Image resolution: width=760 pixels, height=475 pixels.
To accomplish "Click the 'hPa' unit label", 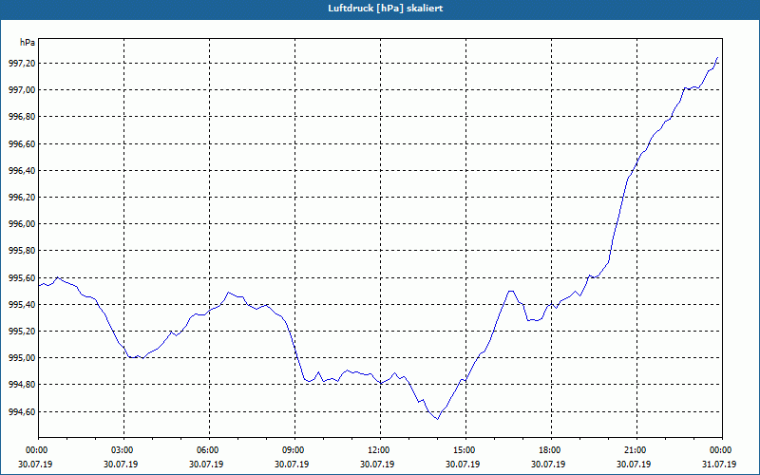I will (x=28, y=43).
